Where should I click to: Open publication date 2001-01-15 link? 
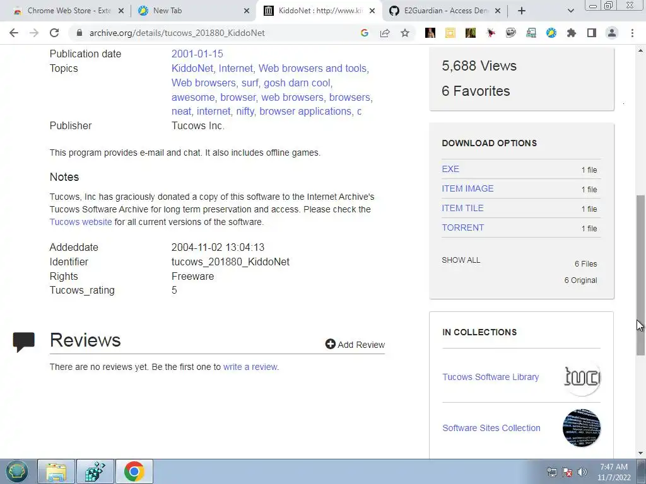point(197,54)
